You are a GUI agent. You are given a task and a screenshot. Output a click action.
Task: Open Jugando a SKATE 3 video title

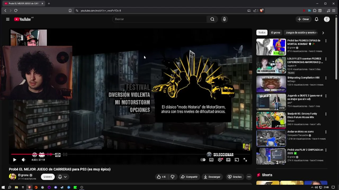(x=305, y=97)
